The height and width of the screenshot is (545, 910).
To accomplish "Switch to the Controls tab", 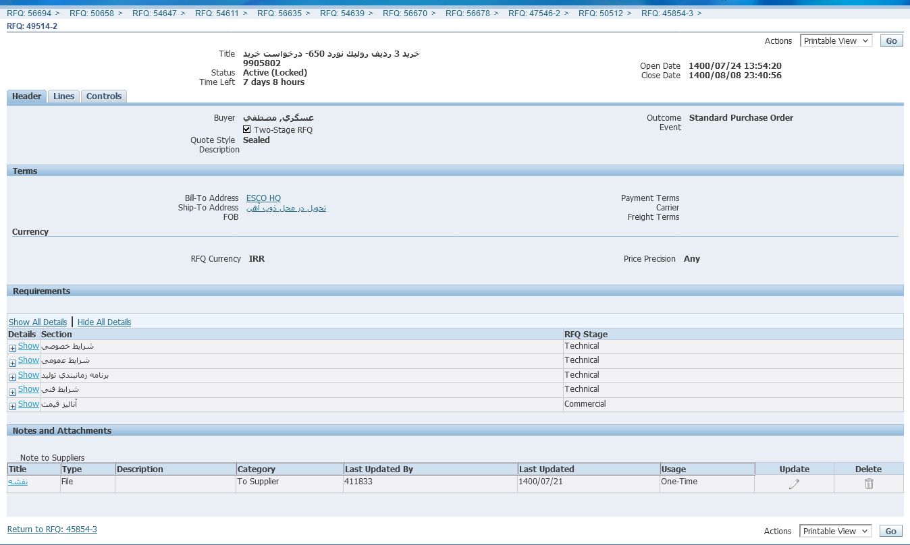I will tap(104, 96).
